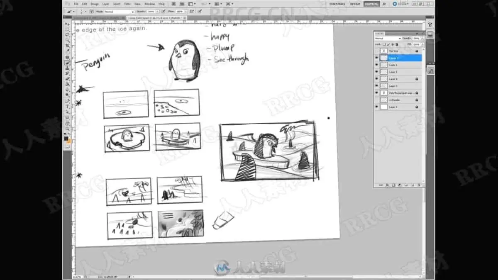Show more workspaces with double-arrow button
This screenshot has width=498, height=280.
[x=384, y=4]
